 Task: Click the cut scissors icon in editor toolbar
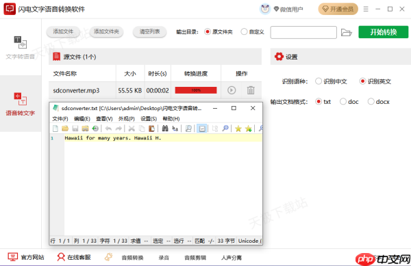[132, 129]
